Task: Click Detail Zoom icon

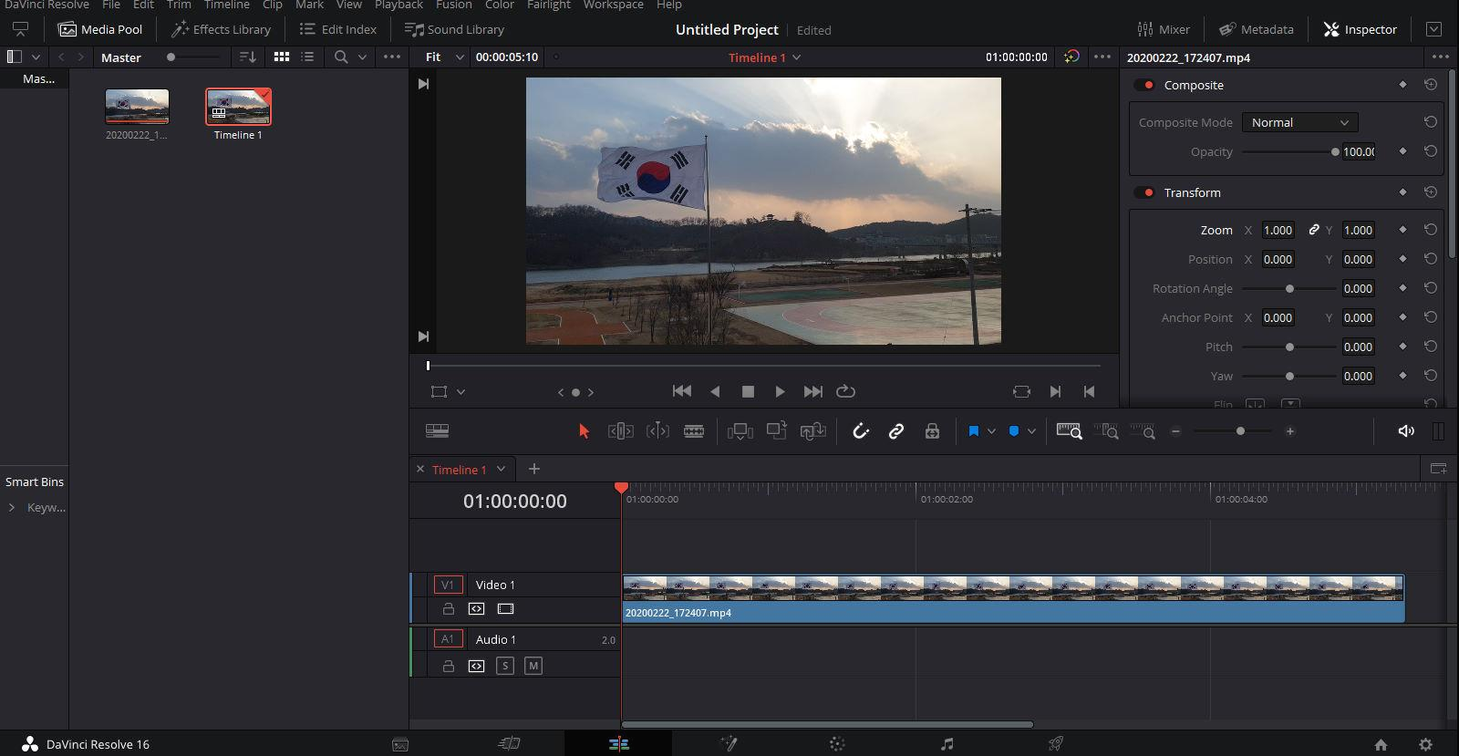Action: [1106, 431]
